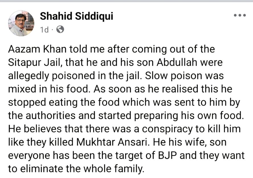Click the word 'realised' in the post
The image size is (253, 178).
[180, 89]
